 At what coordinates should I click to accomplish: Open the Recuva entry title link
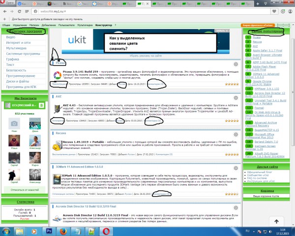click(61, 133)
